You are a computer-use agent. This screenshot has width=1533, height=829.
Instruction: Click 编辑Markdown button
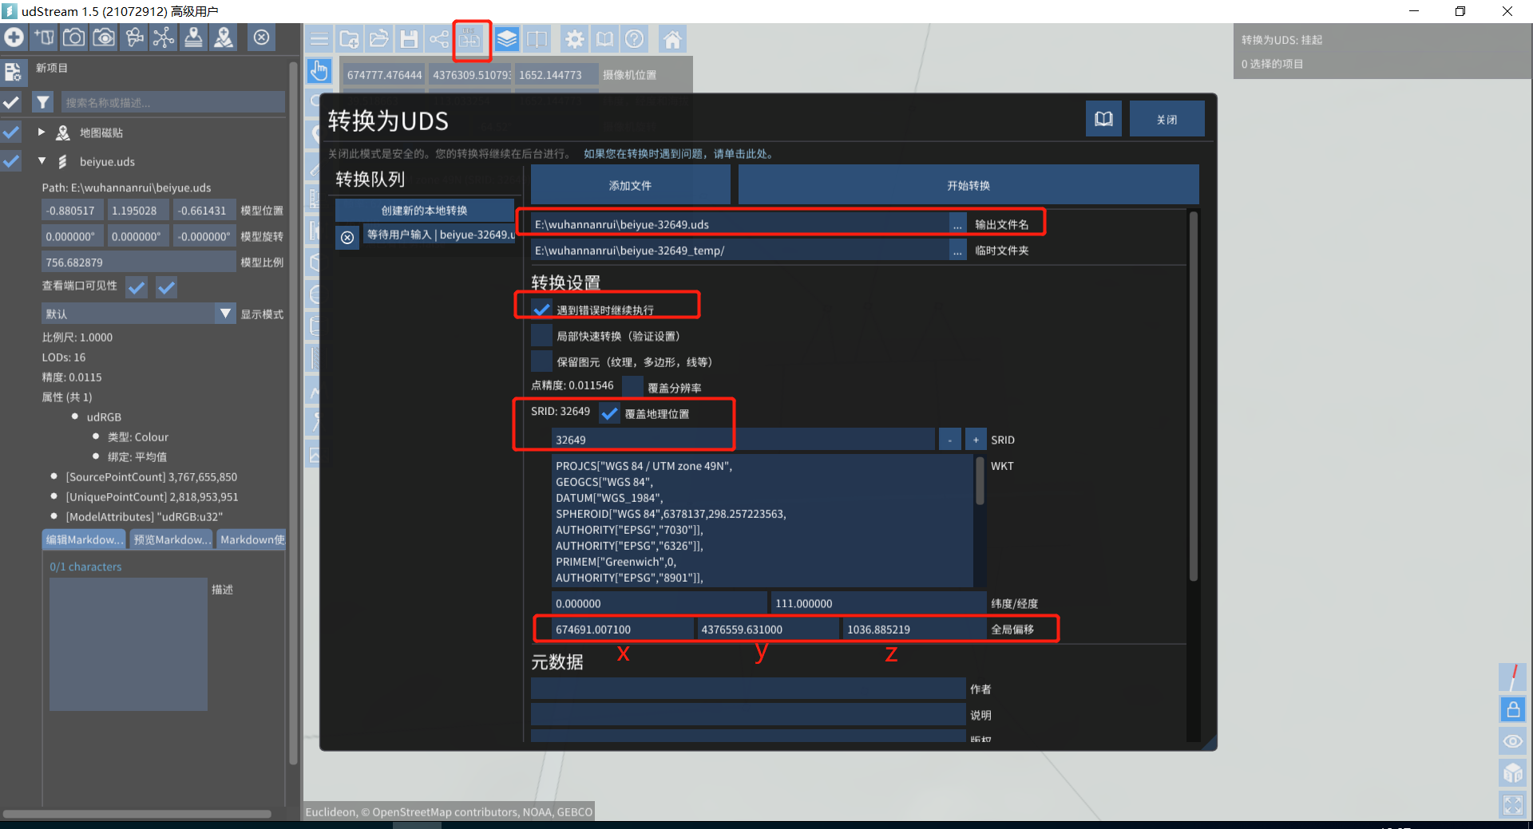(84, 539)
